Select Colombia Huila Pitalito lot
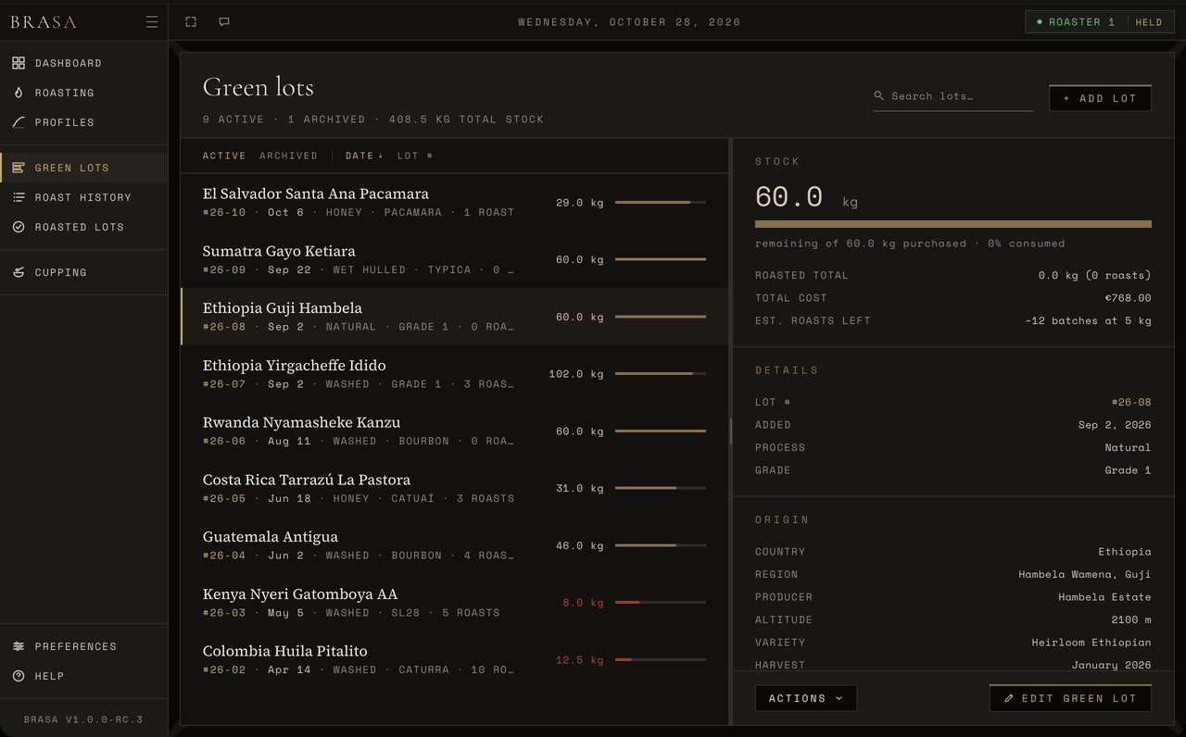 tap(454, 660)
